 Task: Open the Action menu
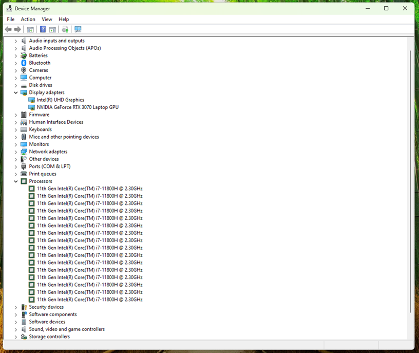point(28,19)
